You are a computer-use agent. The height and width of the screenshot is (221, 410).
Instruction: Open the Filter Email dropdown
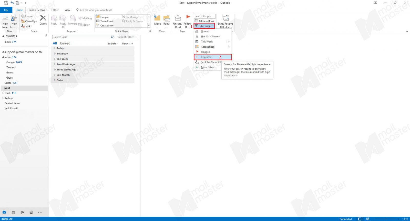[x=204, y=26]
